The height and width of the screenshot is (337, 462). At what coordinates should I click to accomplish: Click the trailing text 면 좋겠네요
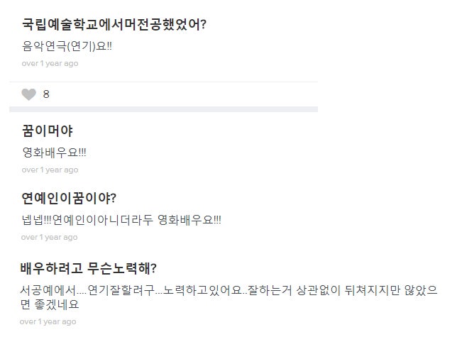click(x=50, y=305)
